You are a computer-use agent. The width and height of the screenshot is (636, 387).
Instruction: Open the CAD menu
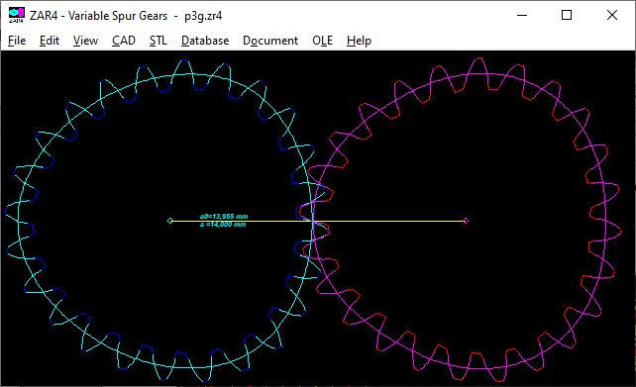(x=123, y=41)
